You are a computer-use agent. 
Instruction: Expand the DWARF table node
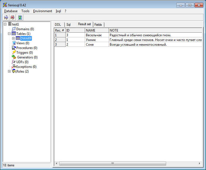click(13, 38)
